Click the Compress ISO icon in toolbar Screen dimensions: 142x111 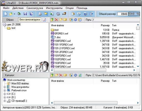coord(46,14)
